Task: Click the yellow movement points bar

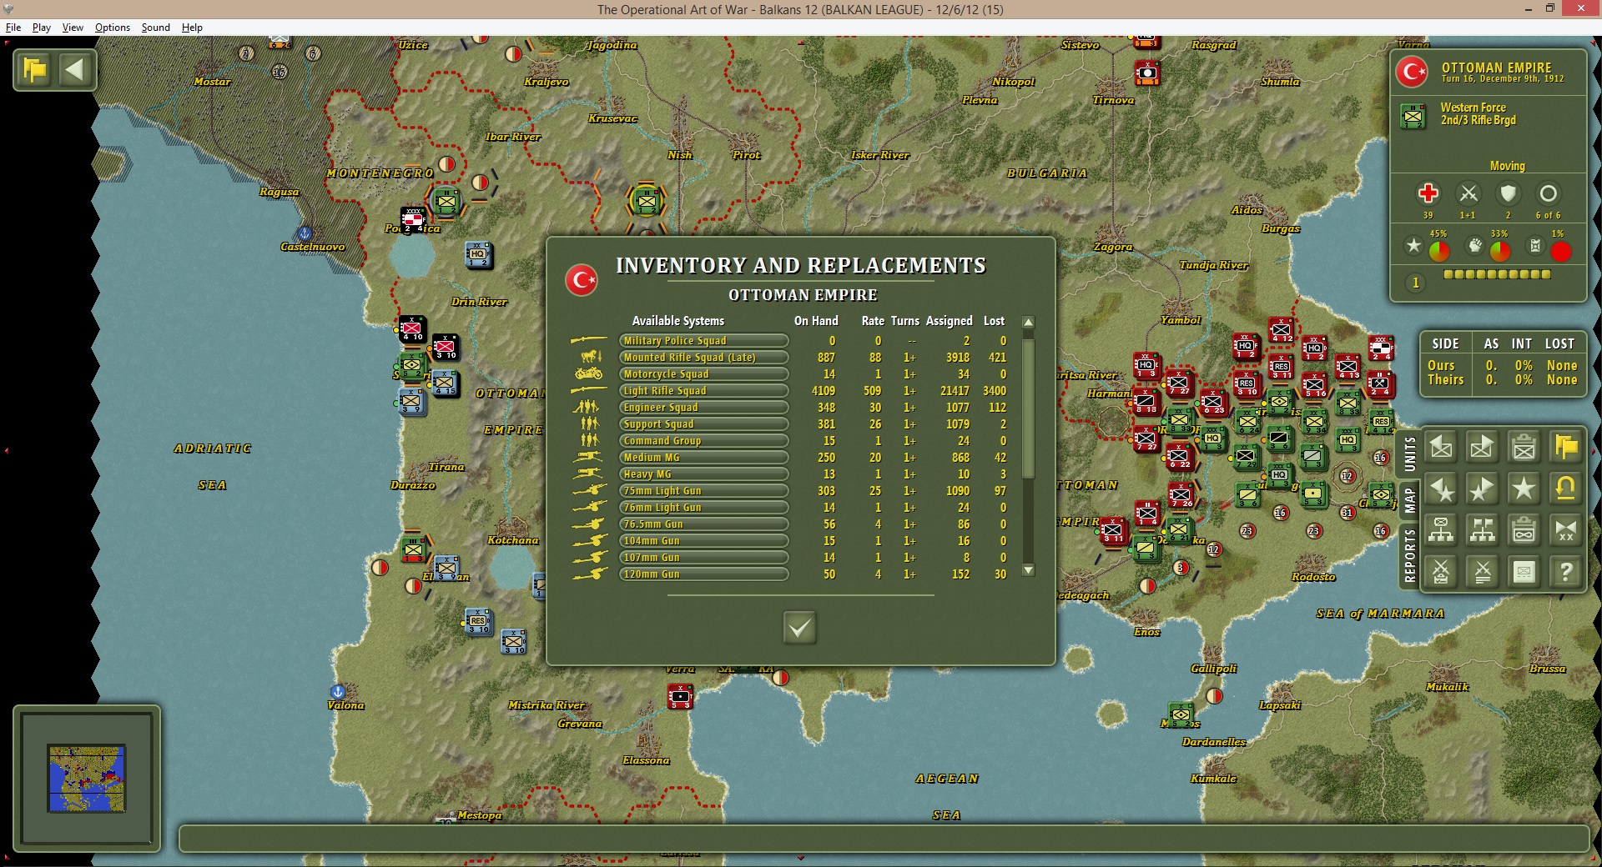Action: (1497, 274)
